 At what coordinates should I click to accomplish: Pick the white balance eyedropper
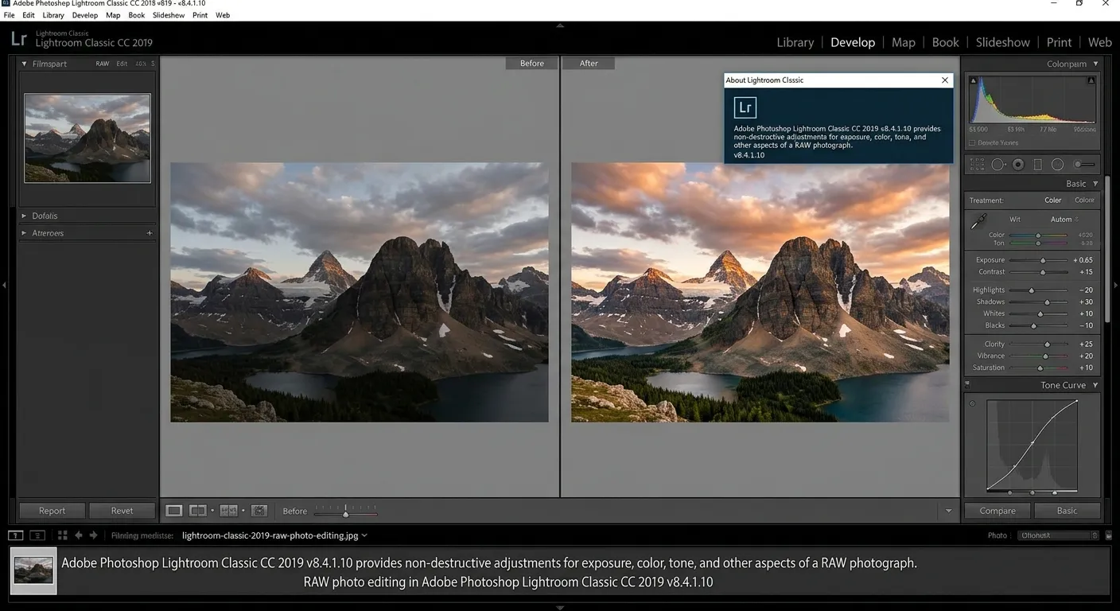pos(978,222)
